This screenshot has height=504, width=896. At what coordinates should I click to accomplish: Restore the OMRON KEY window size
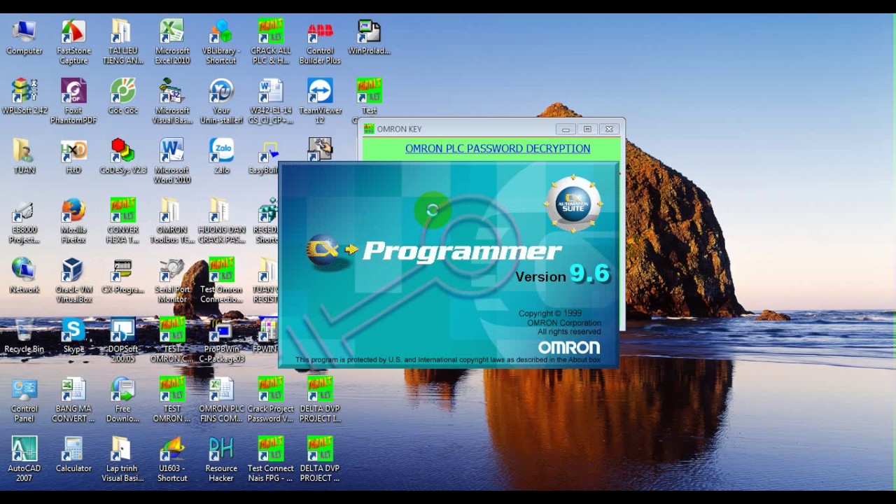point(587,129)
